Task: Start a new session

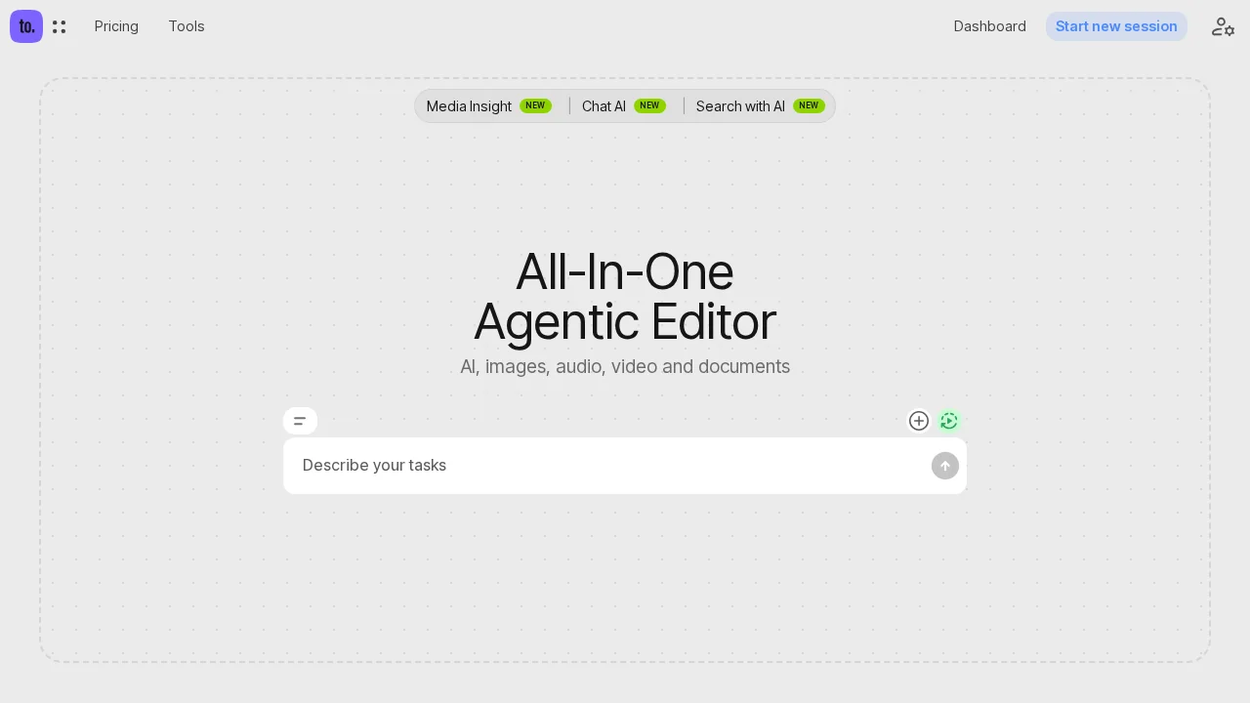Action: click(1116, 26)
